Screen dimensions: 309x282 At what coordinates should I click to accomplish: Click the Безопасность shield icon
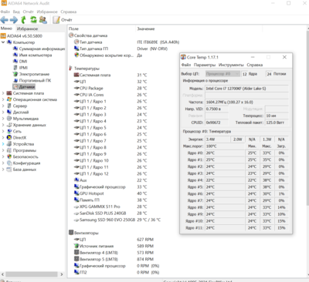[9, 156]
